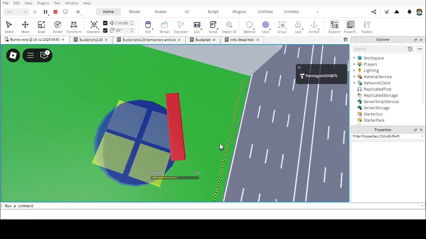Pause the running test
The width and height of the screenshot is (426, 239).
click(x=46, y=12)
